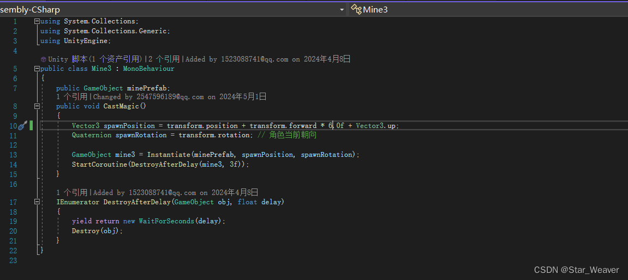
Task: Click the comment '角色当前朝向'
Action: 292,135
